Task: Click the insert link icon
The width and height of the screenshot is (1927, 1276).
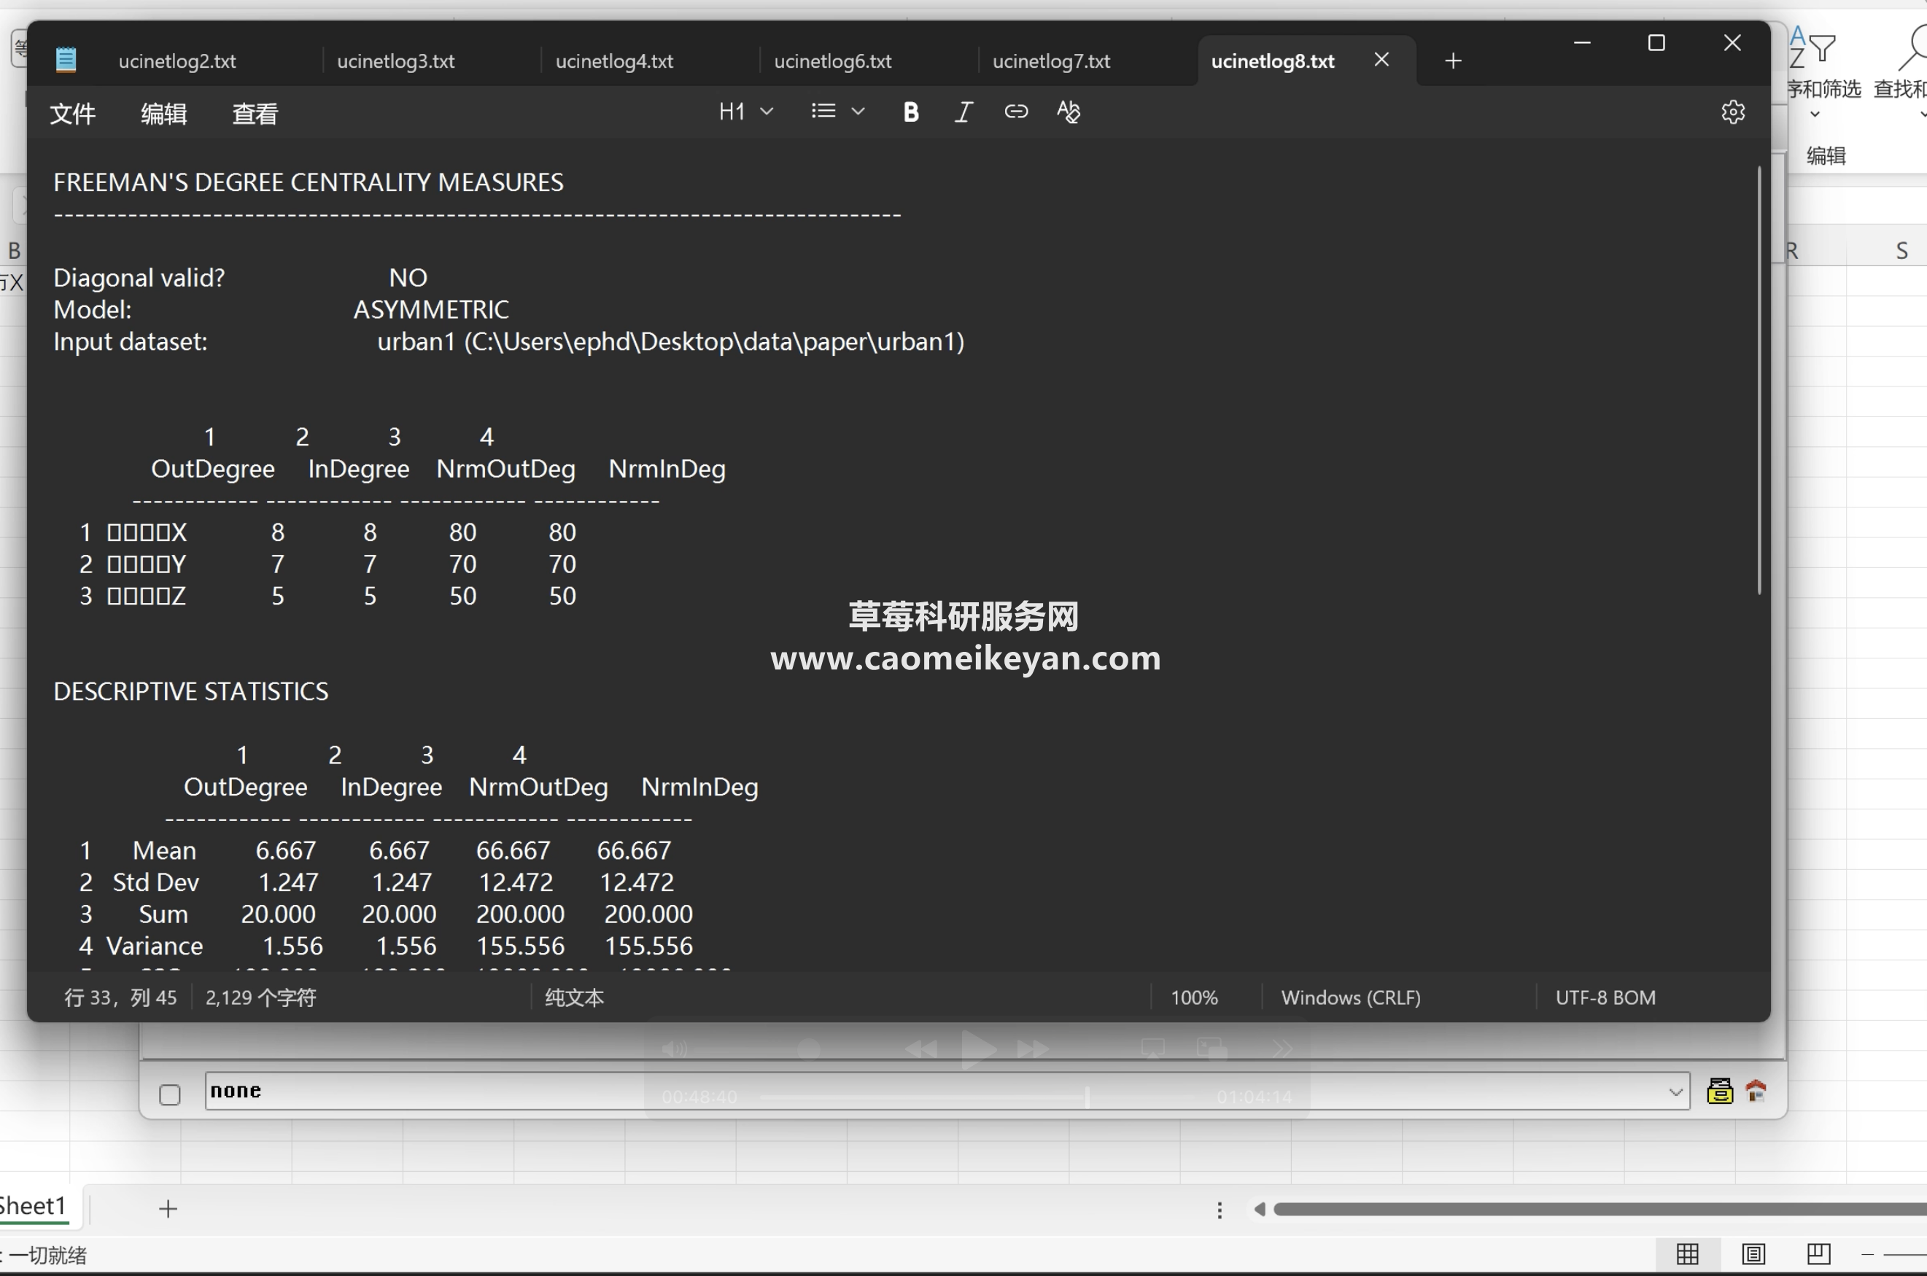Action: coord(1015,112)
